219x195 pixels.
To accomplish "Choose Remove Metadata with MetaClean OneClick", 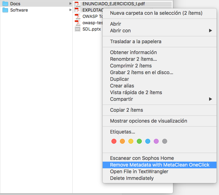I will pyautogui.click(x=159, y=165).
